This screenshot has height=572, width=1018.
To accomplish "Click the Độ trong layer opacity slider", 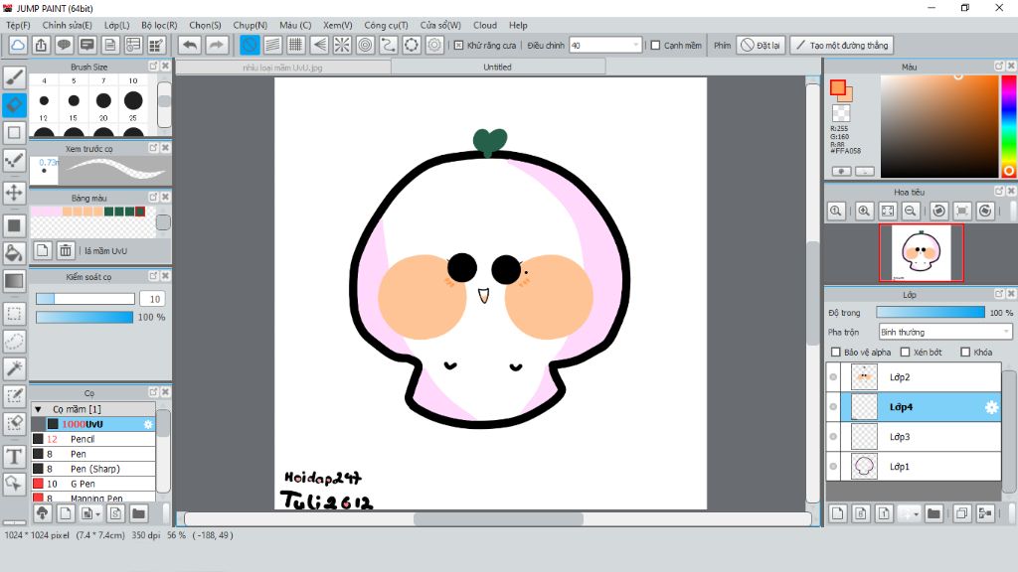I will tap(931, 312).
